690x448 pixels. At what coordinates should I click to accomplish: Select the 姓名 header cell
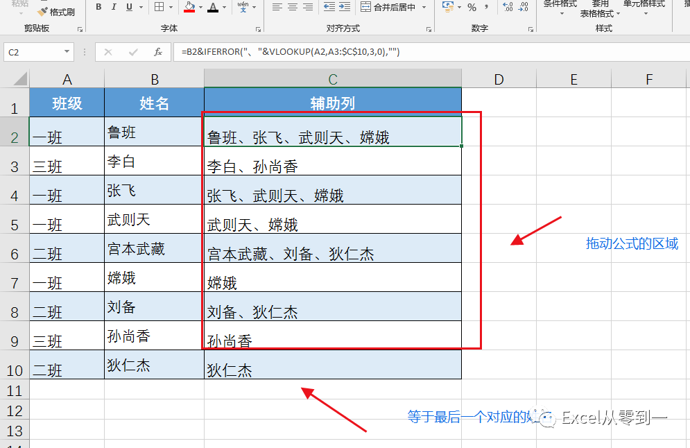click(x=155, y=103)
